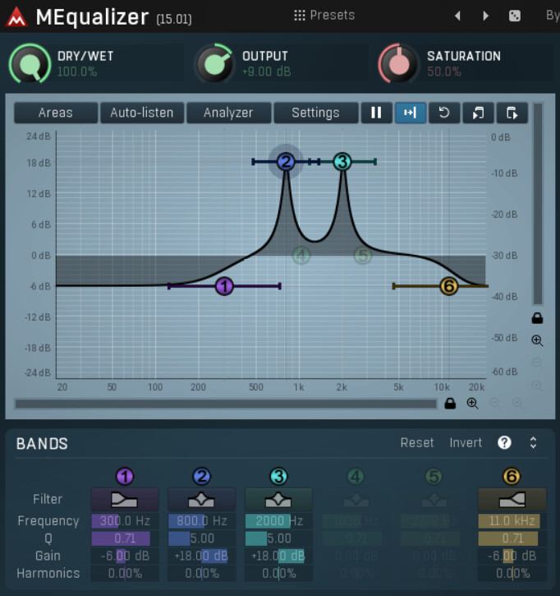Open band 4 filter type selector
This screenshot has height=596, width=560.
[x=356, y=500]
